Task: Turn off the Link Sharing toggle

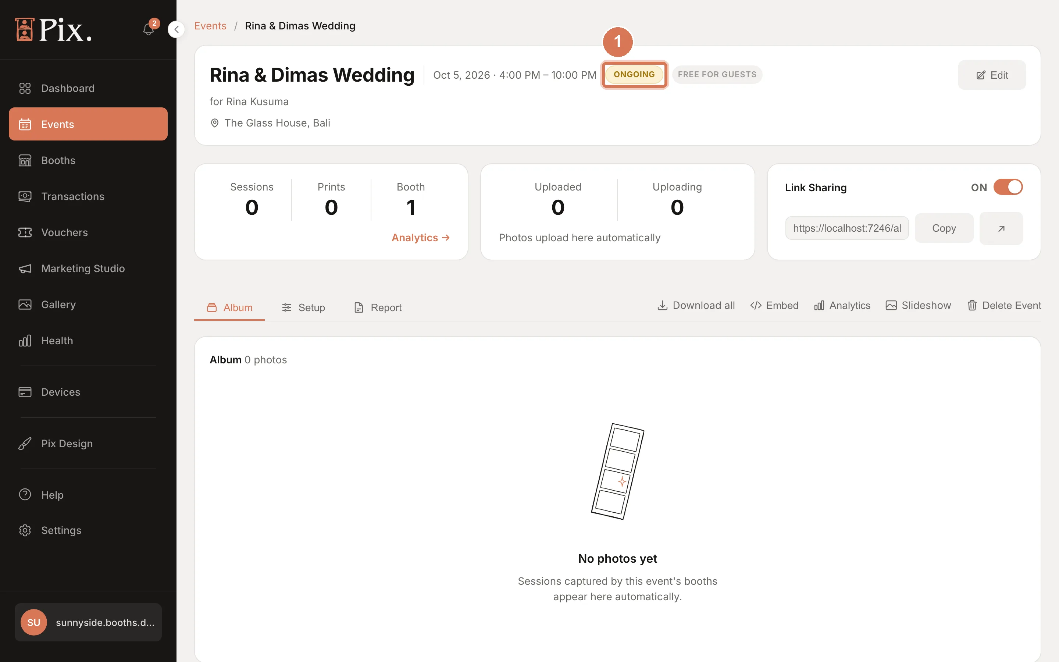Action: (1008, 188)
